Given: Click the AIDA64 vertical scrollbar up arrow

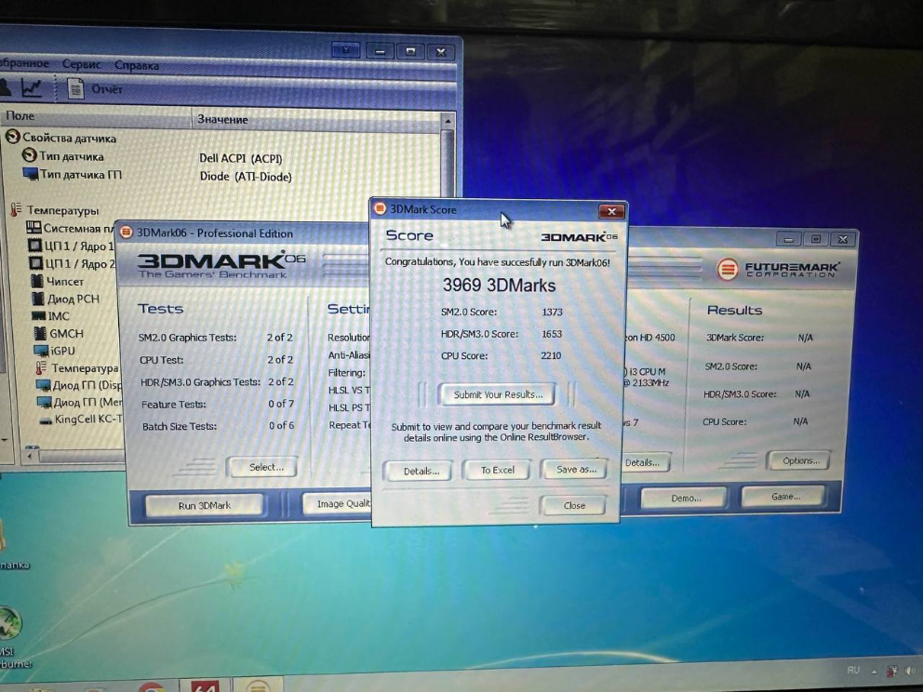Looking at the screenshot, I should [448, 121].
